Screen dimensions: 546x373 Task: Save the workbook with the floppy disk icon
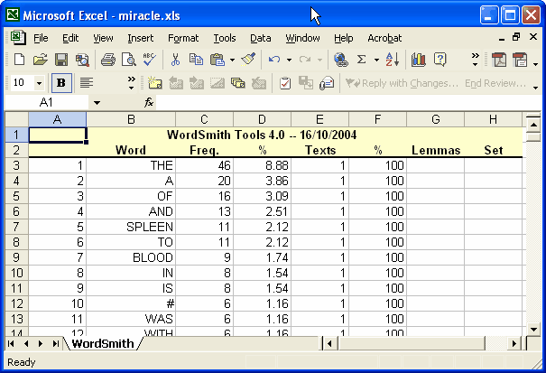point(61,60)
